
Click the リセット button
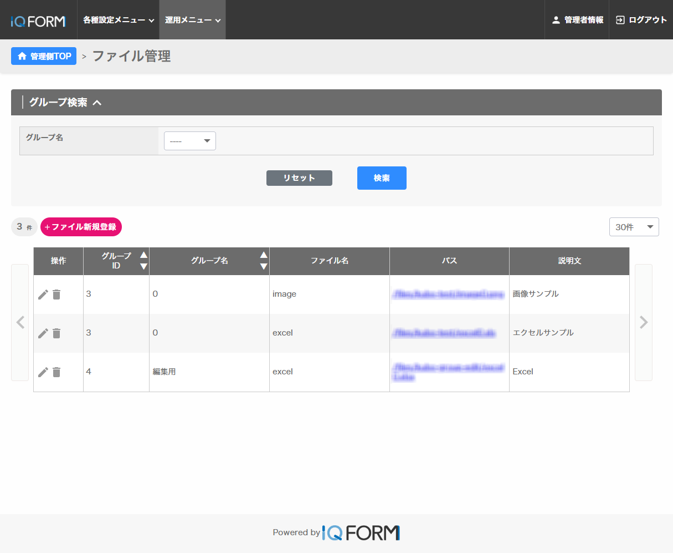299,178
